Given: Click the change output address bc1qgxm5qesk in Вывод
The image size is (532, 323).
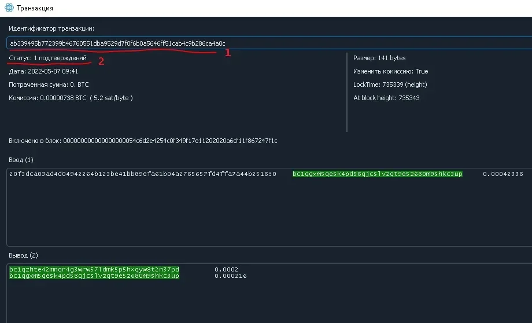Looking at the screenshot, I should (x=94, y=276).
